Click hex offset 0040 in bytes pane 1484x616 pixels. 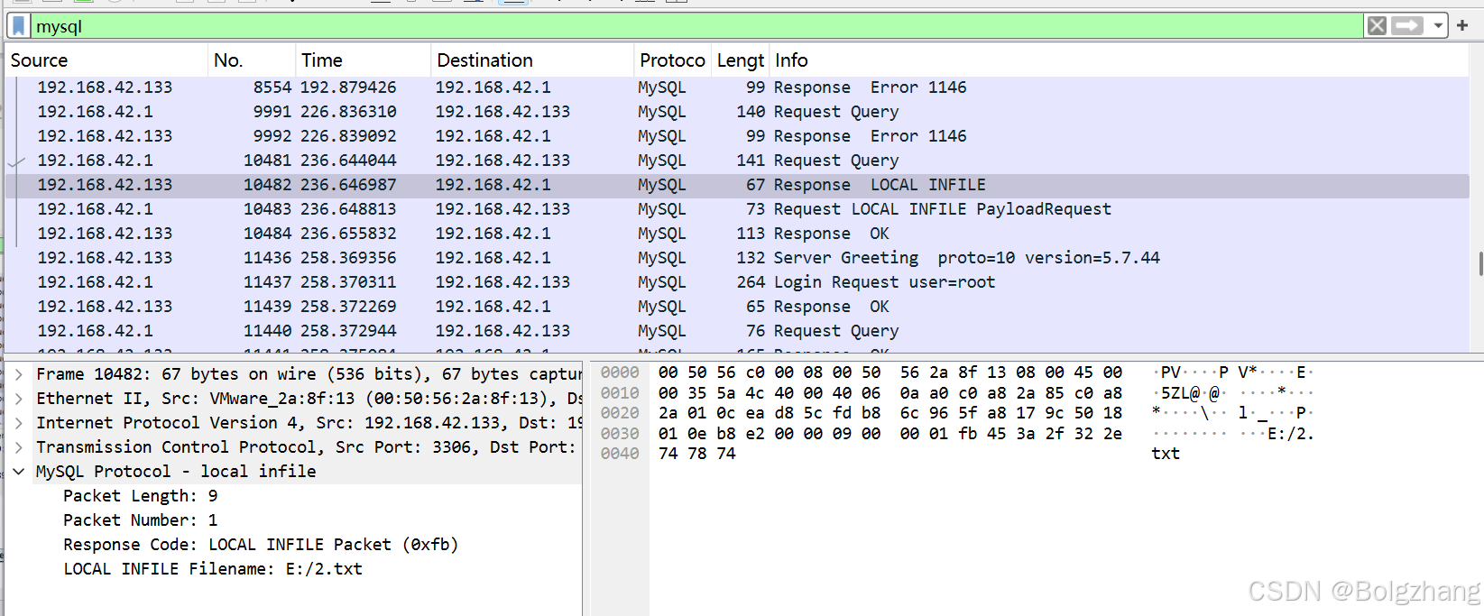[620, 454]
